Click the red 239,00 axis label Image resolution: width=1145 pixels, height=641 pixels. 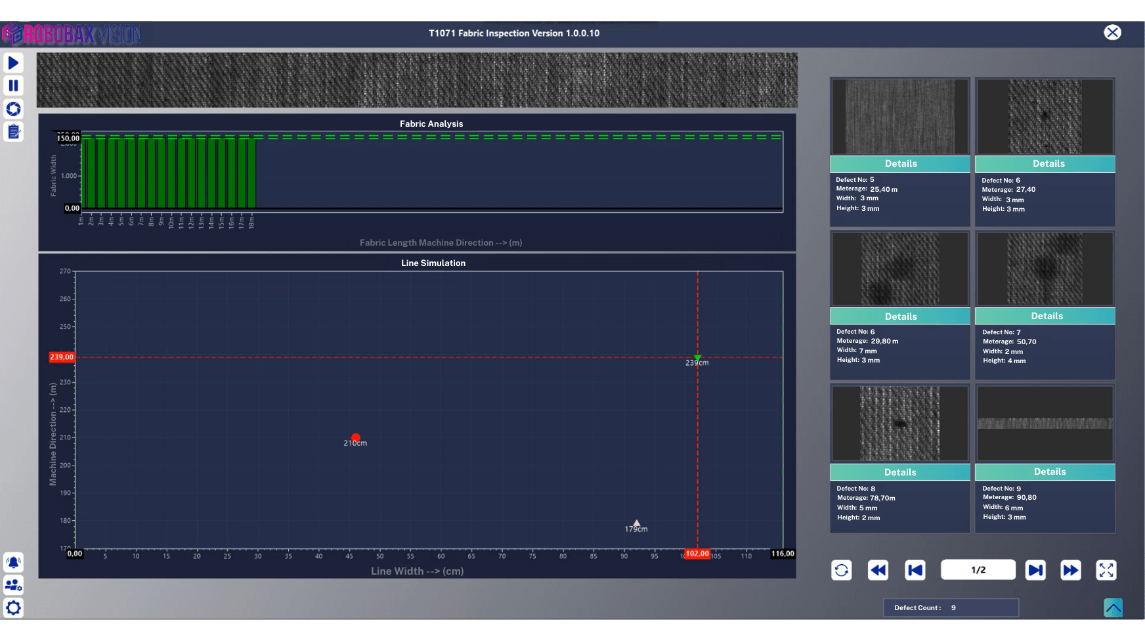[x=62, y=357]
